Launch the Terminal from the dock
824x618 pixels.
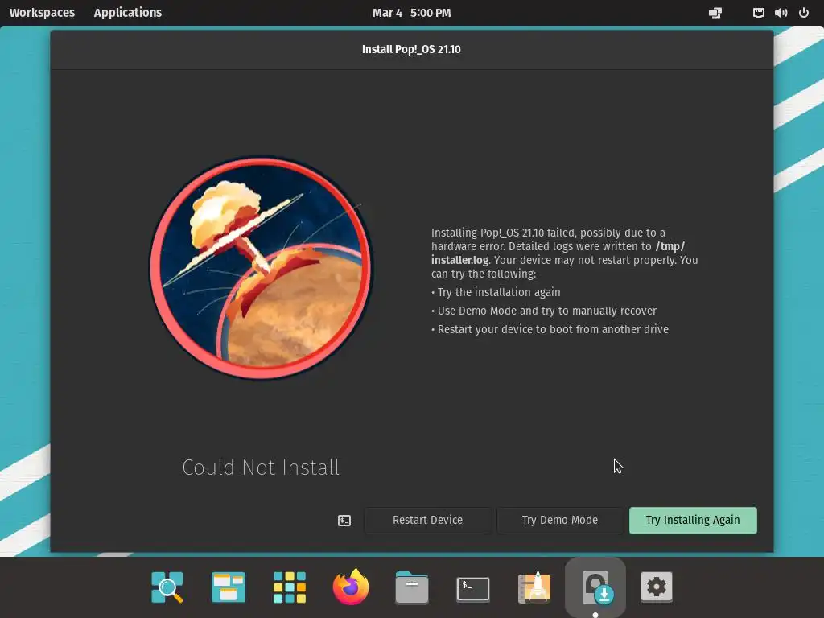pyautogui.click(x=473, y=588)
